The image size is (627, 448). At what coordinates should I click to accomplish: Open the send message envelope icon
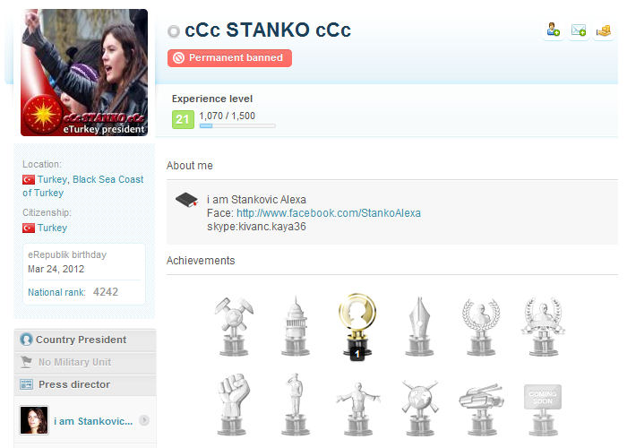pyautogui.click(x=579, y=30)
